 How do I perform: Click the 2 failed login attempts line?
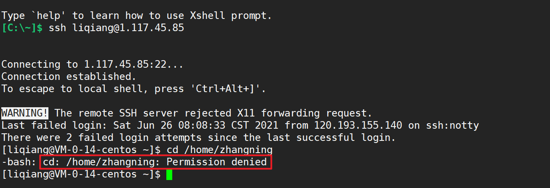point(199,138)
